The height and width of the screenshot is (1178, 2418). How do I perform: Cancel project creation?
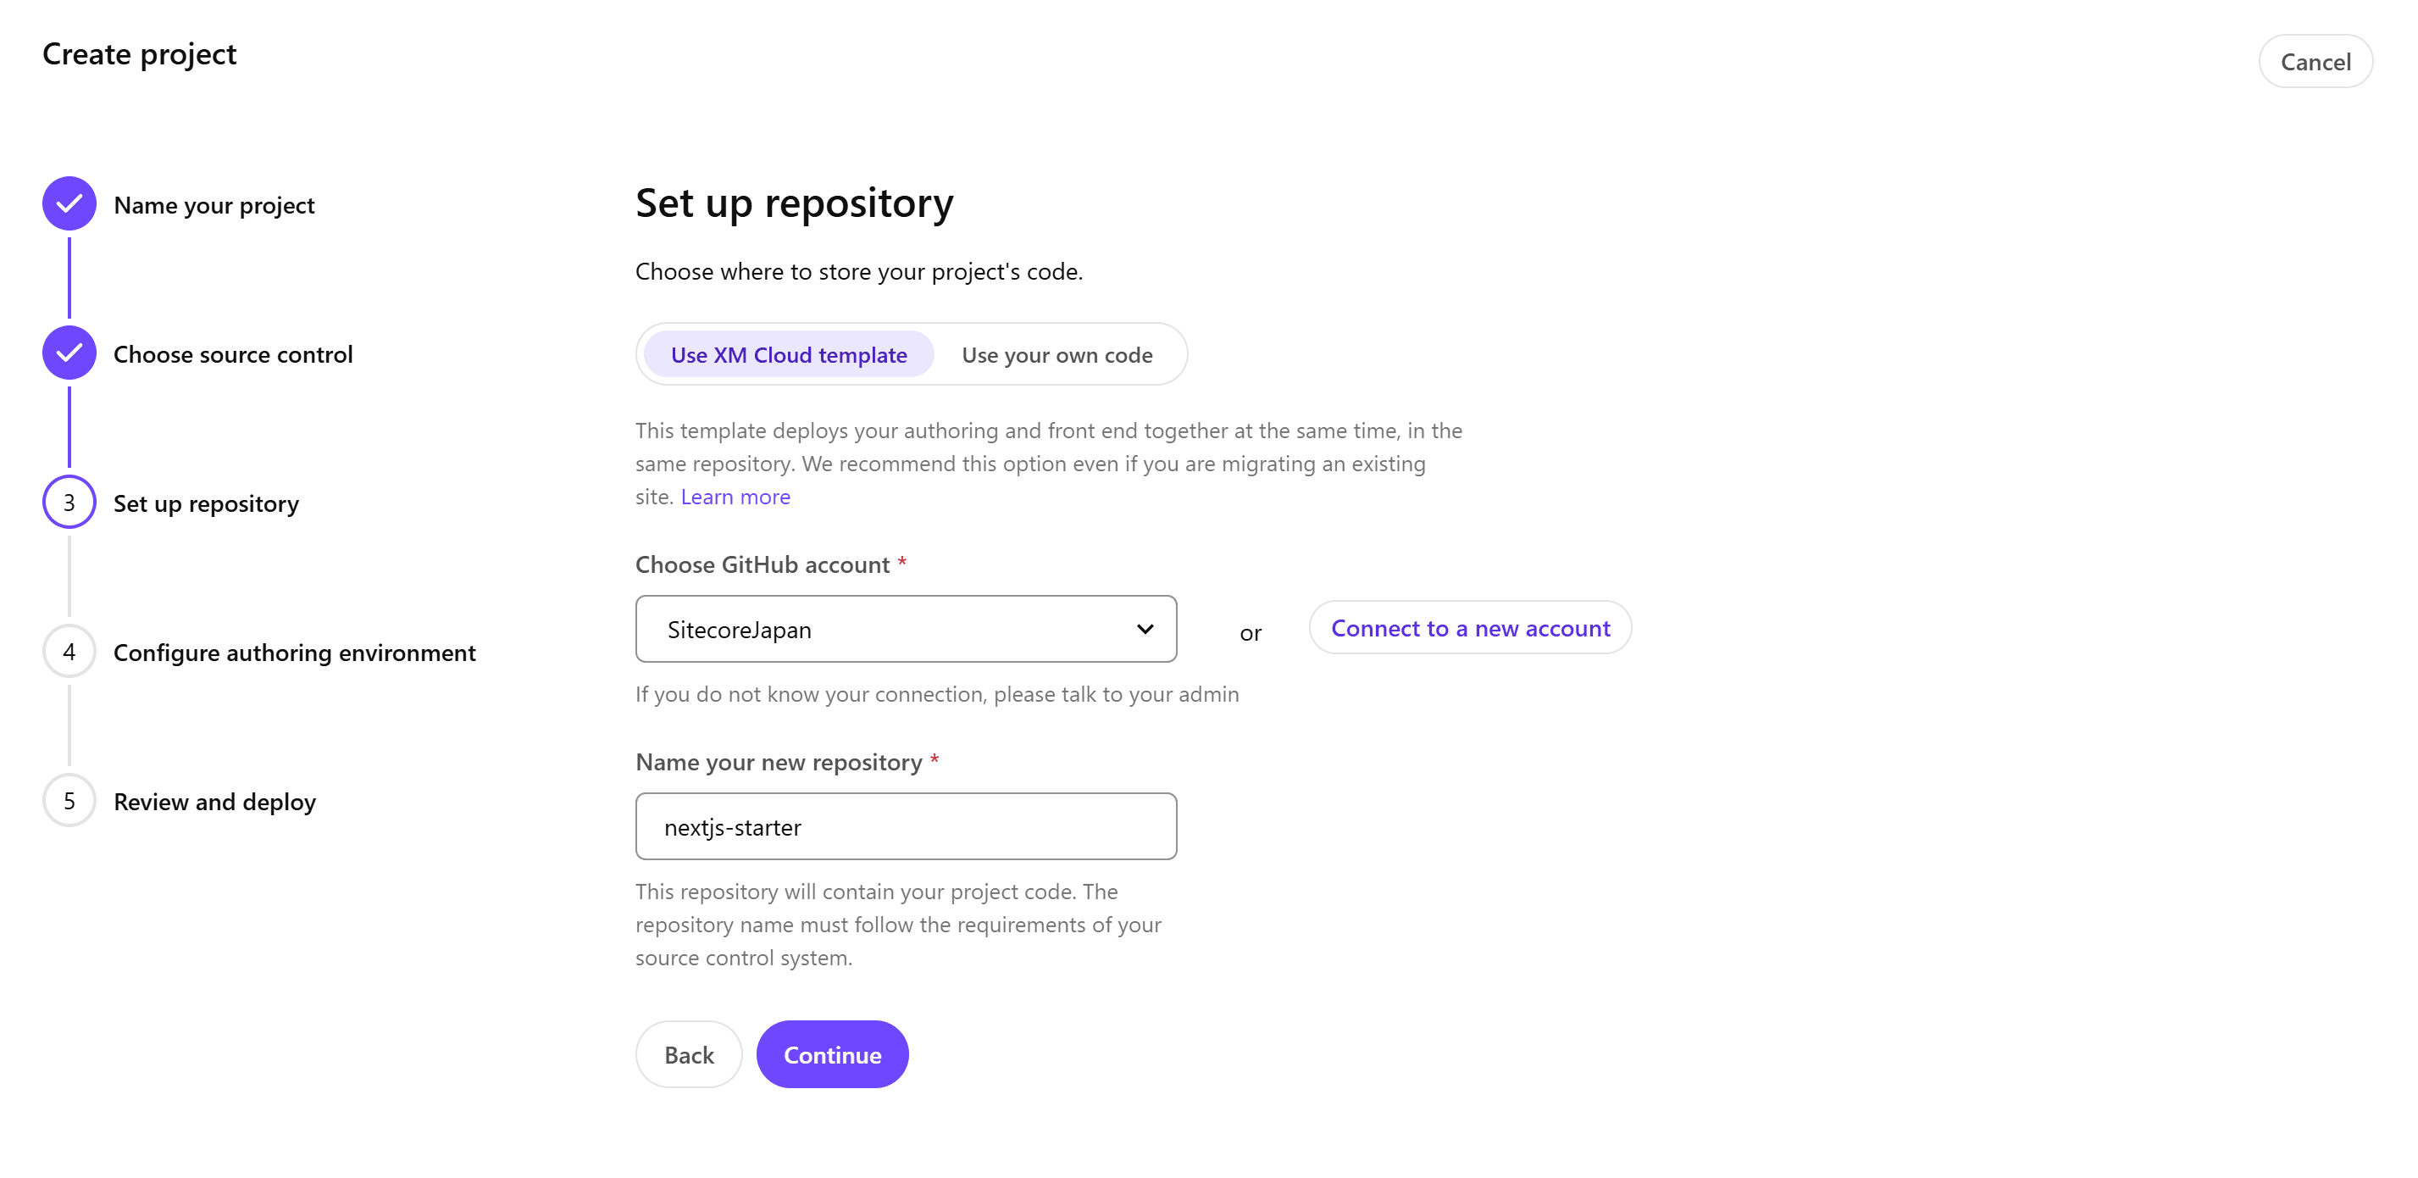point(2315,62)
